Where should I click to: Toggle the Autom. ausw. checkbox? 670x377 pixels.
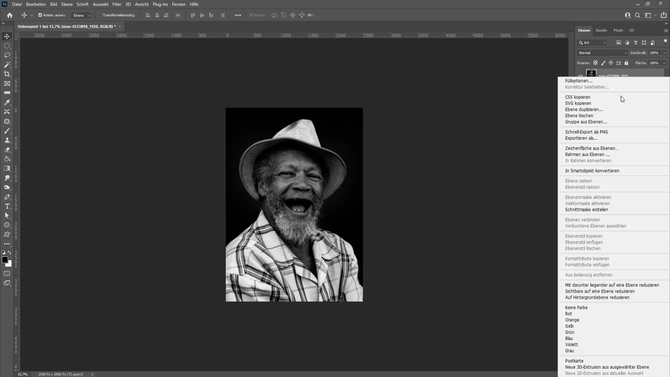(40, 15)
